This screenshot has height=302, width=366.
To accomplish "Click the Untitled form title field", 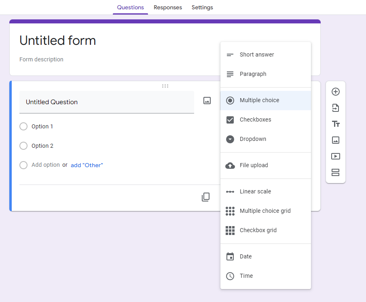I will (x=57, y=40).
